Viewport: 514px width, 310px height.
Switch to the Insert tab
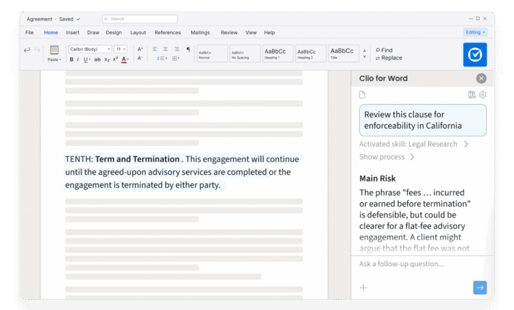click(x=73, y=32)
